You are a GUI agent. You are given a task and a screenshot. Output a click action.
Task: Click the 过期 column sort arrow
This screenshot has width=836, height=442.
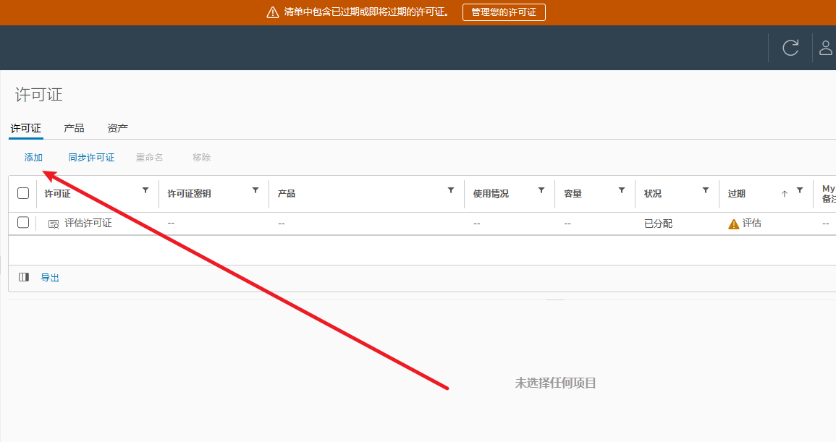click(784, 194)
